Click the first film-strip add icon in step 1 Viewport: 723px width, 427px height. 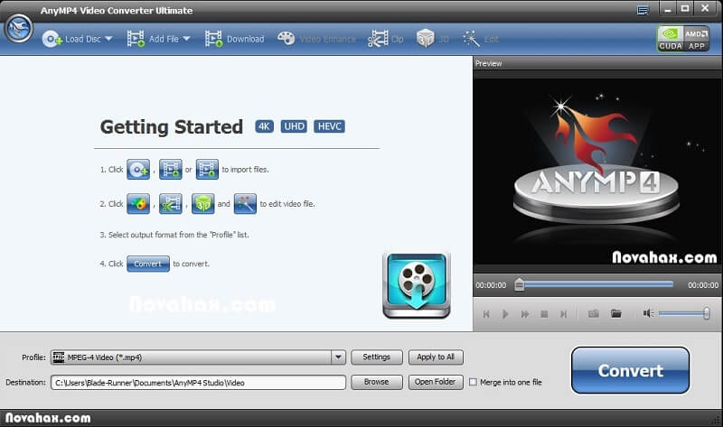[171, 170]
